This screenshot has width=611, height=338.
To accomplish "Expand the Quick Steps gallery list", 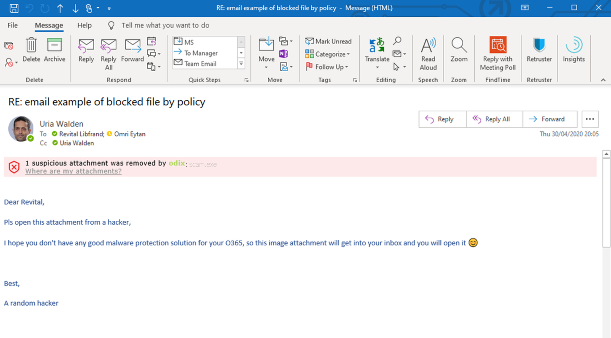I will click(241, 64).
